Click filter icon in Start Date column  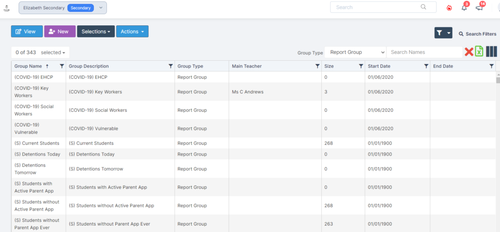pos(426,66)
